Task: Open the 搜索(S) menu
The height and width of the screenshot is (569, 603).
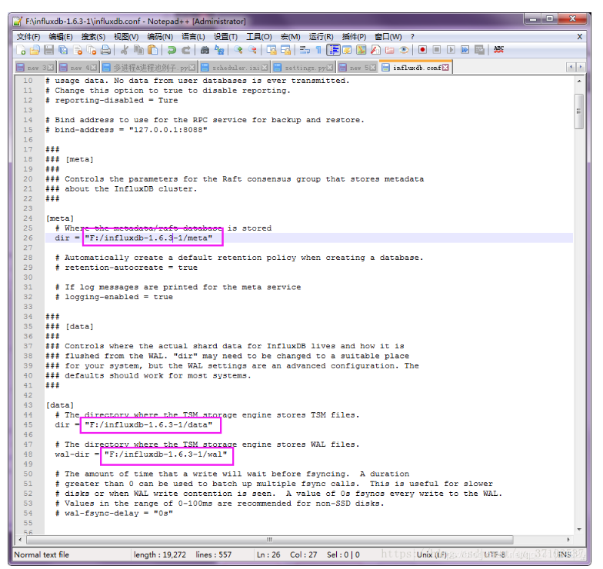Action: 93,37
